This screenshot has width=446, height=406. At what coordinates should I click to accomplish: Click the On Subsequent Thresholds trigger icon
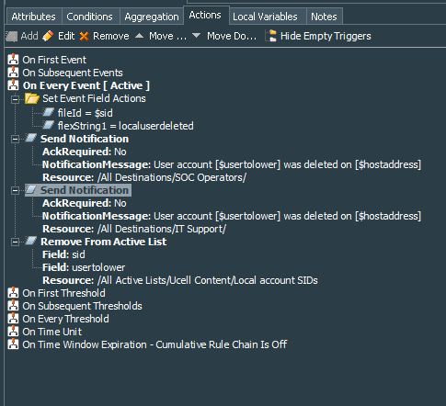pyautogui.click(x=13, y=305)
